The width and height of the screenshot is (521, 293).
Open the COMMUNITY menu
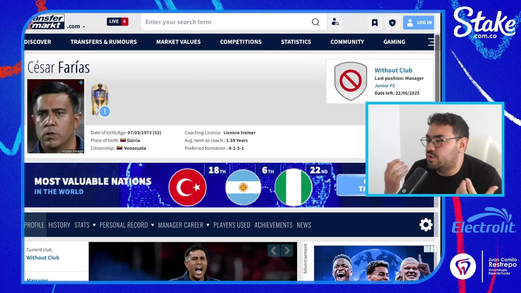pyautogui.click(x=347, y=42)
